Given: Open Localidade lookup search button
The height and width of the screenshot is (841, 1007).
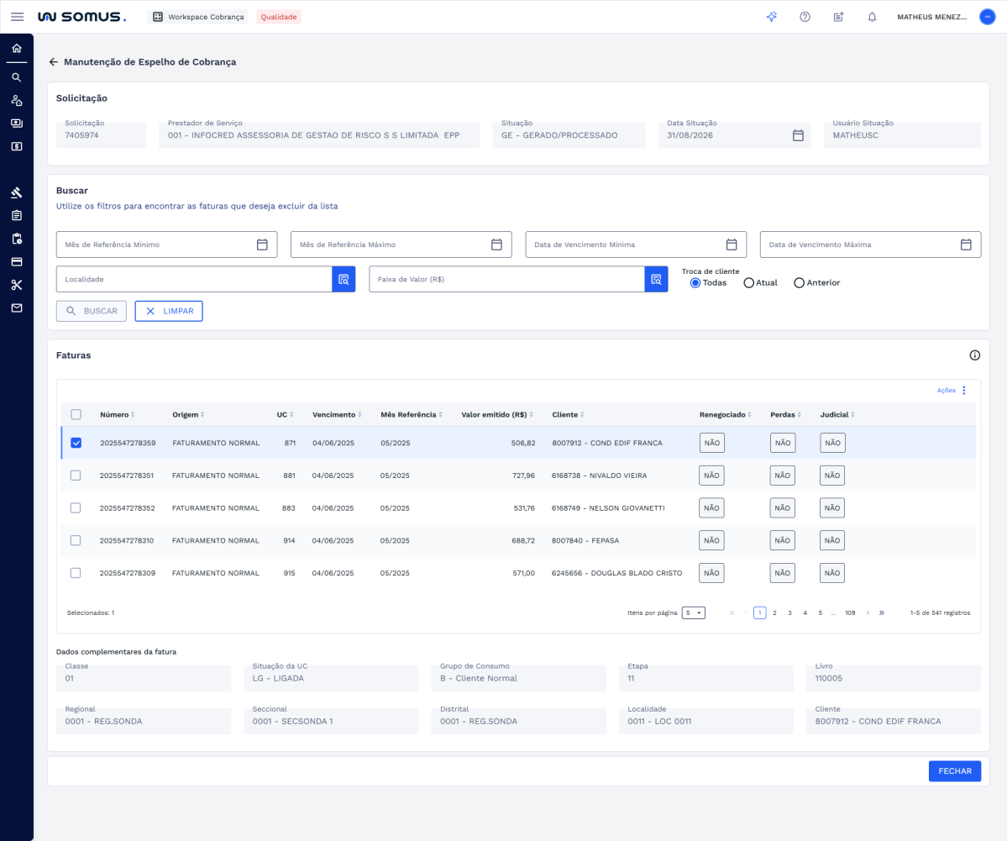Looking at the screenshot, I should 344,280.
